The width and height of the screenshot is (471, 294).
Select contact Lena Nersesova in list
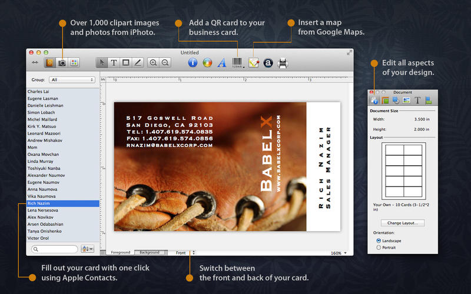click(41, 210)
